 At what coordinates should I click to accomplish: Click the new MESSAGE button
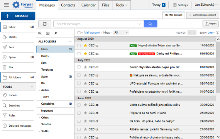18,16
